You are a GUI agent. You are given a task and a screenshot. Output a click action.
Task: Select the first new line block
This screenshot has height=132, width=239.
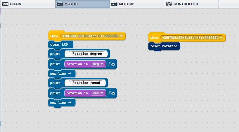click(62, 74)
